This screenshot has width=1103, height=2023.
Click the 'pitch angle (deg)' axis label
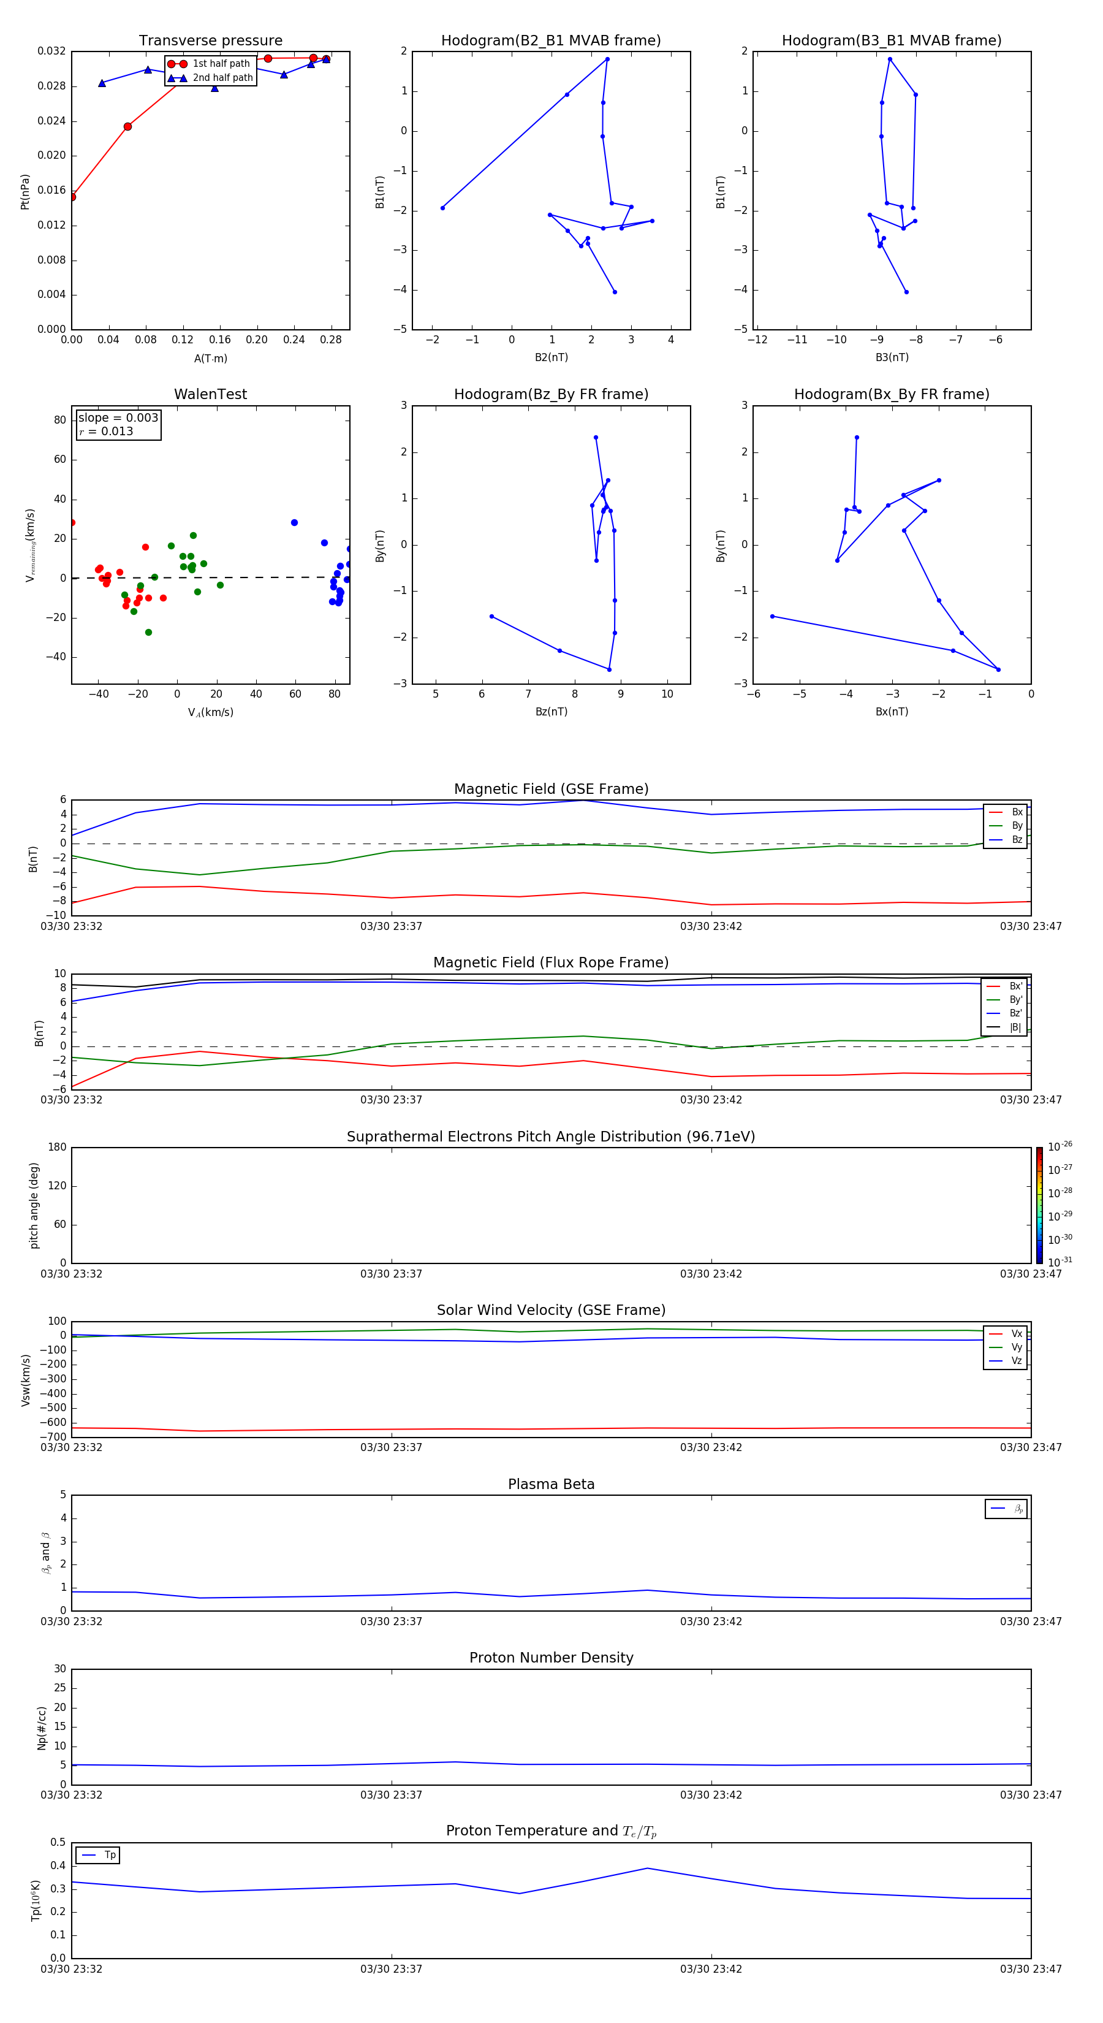coord(34,1205)
